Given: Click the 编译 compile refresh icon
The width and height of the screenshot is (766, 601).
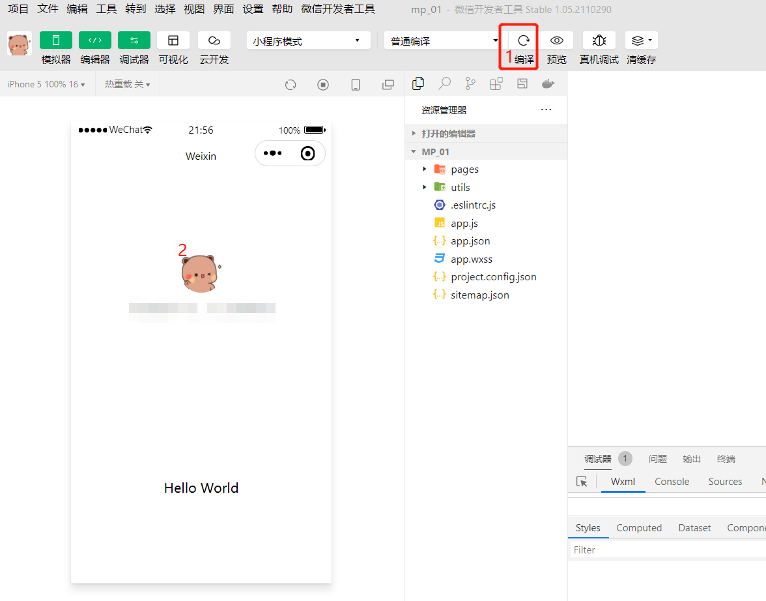Looking at the screenshot, I should 524,40.
